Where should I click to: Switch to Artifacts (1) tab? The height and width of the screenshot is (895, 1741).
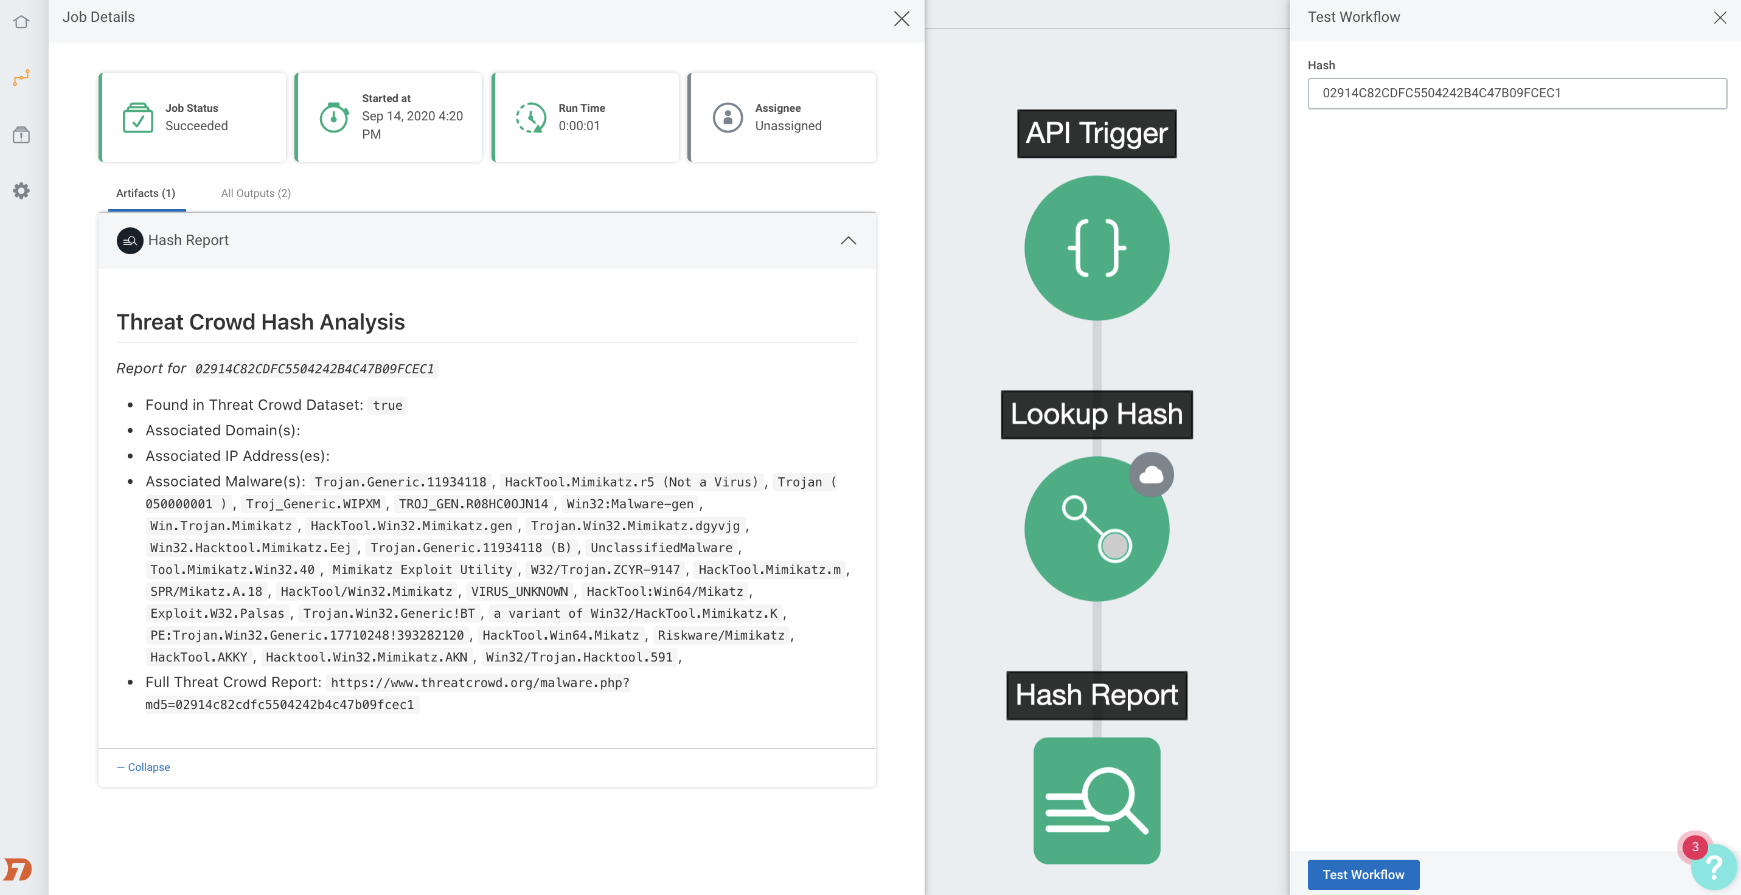(146, 193)
